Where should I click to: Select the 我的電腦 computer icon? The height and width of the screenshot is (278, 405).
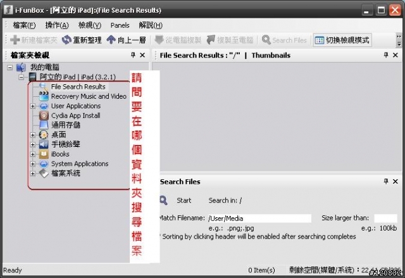click(x=21, y=67)
